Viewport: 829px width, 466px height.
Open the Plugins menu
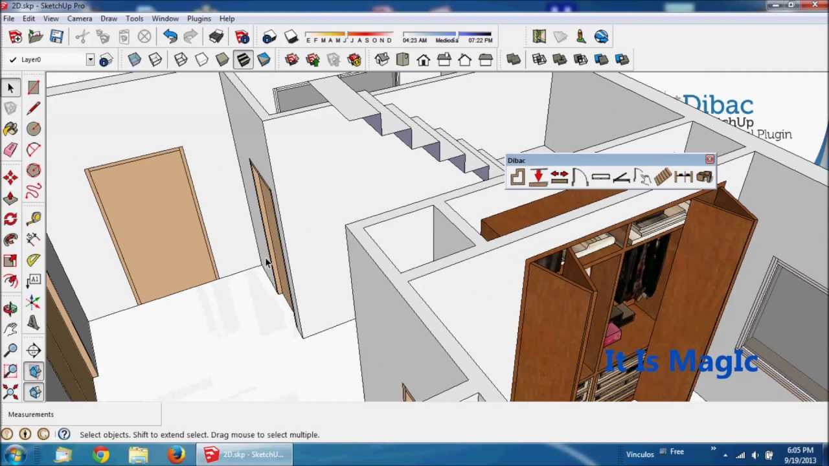click(x=199, y=19)
